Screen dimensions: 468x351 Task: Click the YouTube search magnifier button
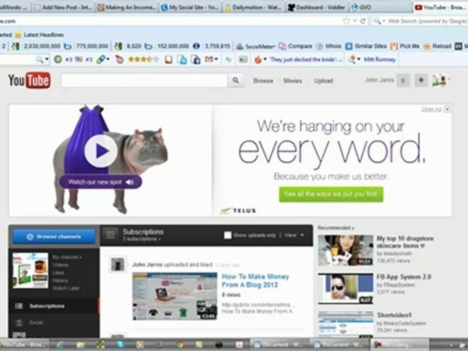coord(235,80)
